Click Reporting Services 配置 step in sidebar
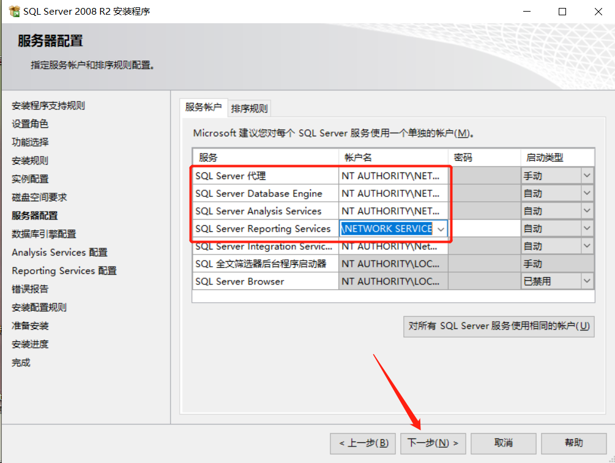 (x=64, y=271)
